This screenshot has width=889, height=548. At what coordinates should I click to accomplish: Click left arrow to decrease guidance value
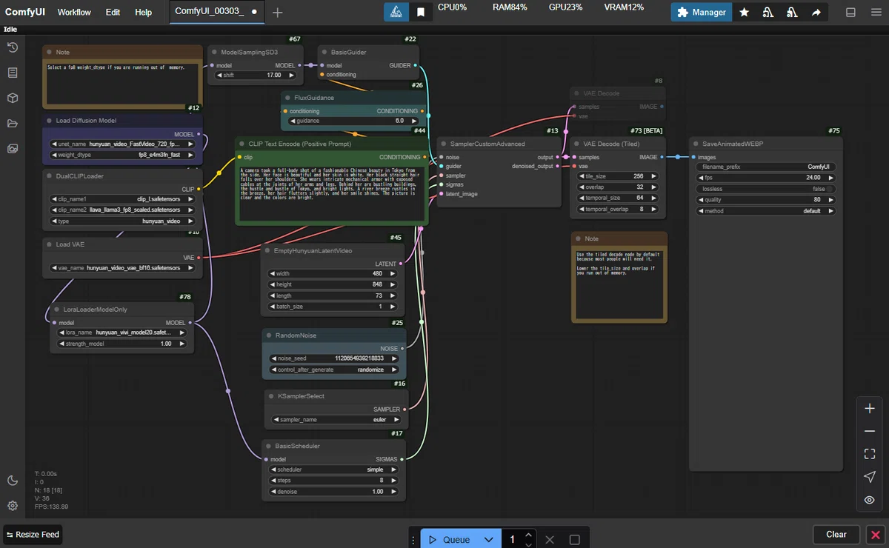click(292, 121)
